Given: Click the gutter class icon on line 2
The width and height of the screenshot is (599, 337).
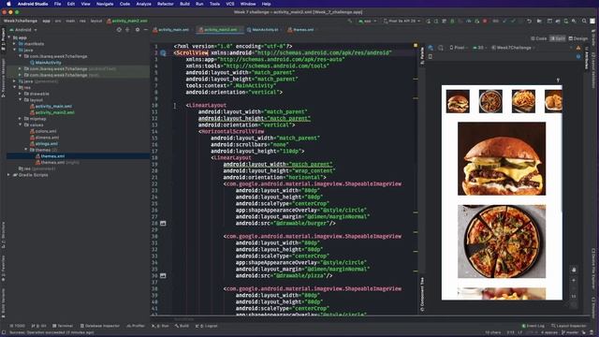Looking at the screenshot, I should pos(163,53).
